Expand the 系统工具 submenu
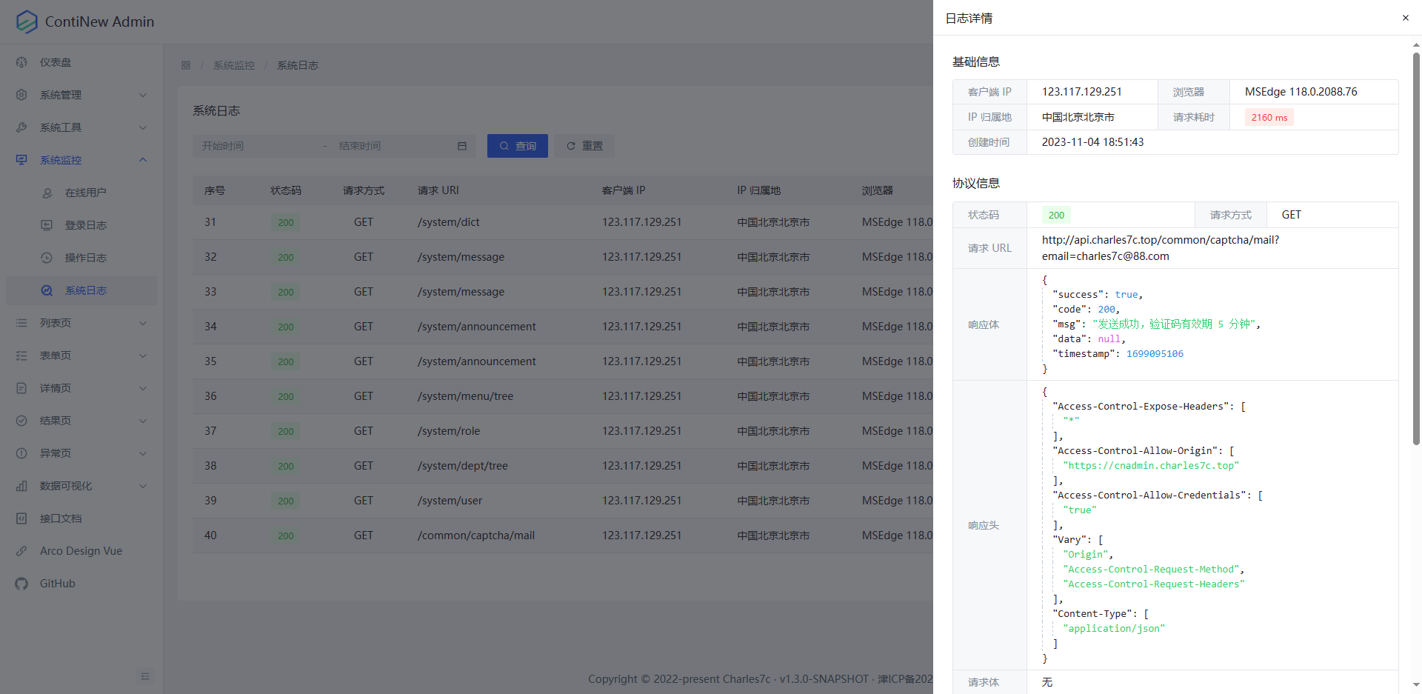 81,127
